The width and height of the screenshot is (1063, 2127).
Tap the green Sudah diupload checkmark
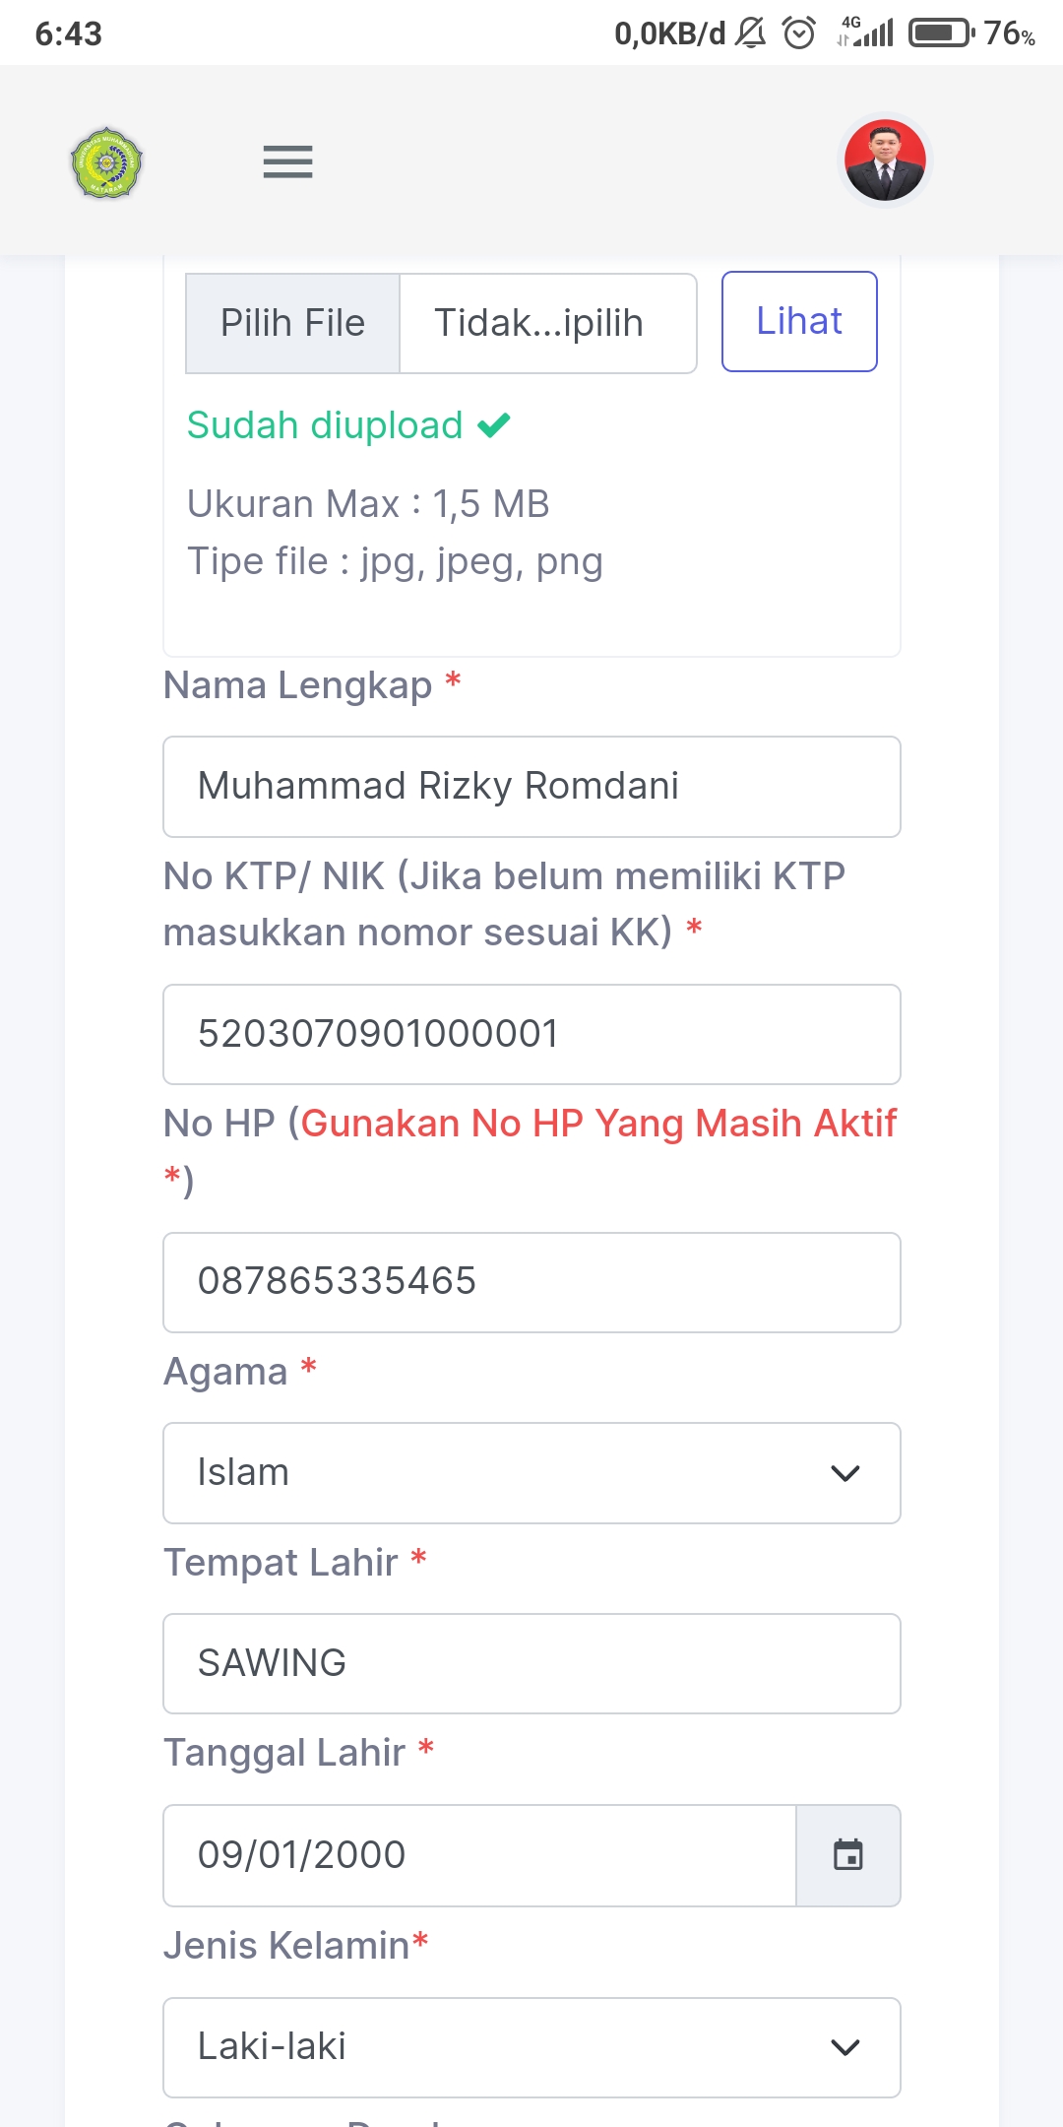(x=494, y=425)
